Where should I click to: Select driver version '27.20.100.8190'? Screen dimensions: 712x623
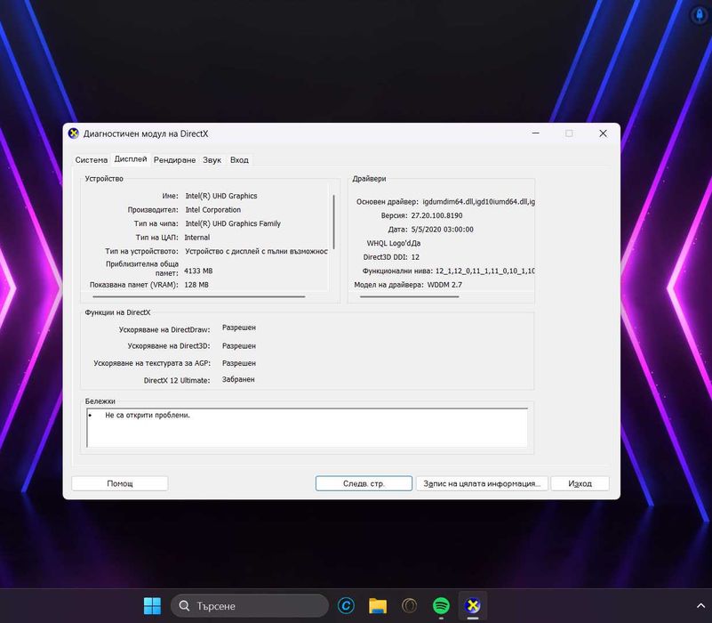tap(436, 215)
